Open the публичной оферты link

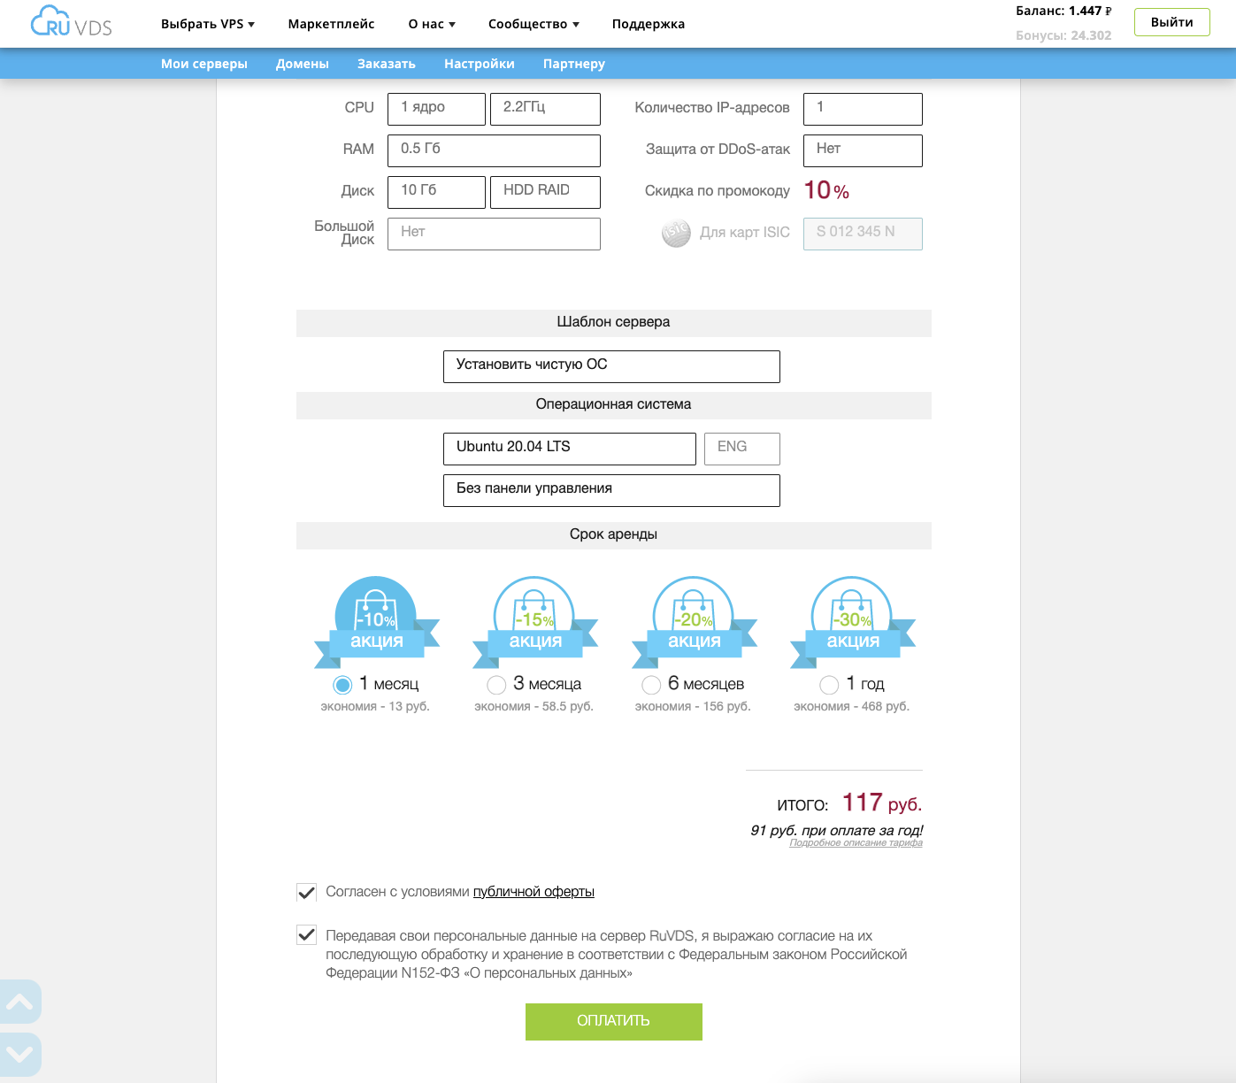point(534,892)
